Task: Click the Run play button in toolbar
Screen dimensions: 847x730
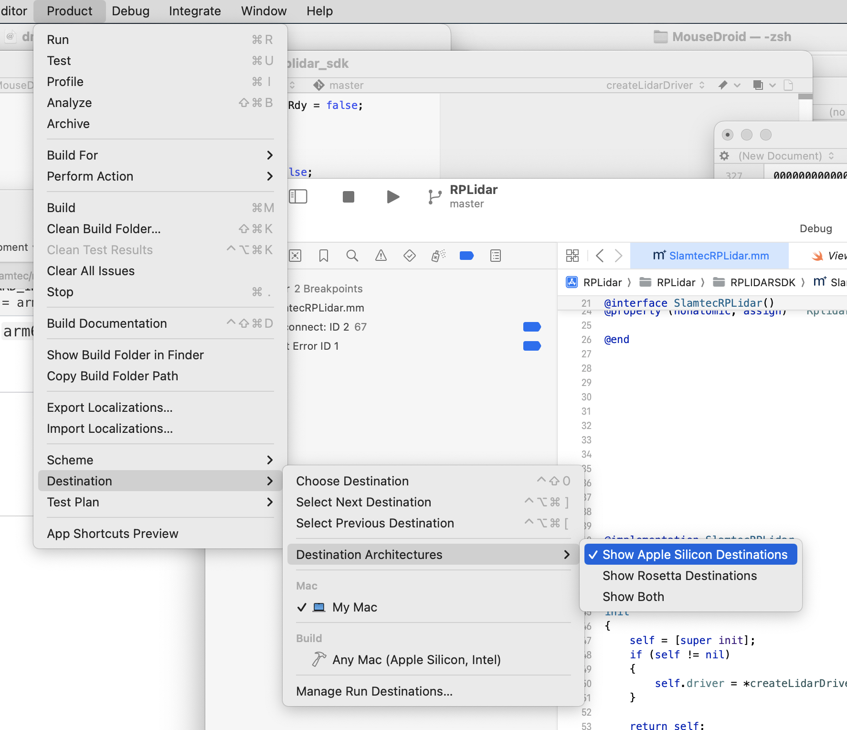Action: (x=392, y=197)
